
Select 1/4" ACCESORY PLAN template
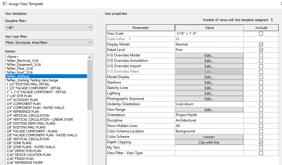pyautogui.click(x=22, y=100)
